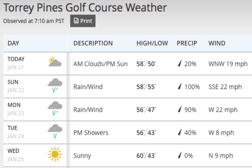Click the partly cloudy icon for Today
The width and height of the screenshot is (252, 168).
click(x=55, y=62)
